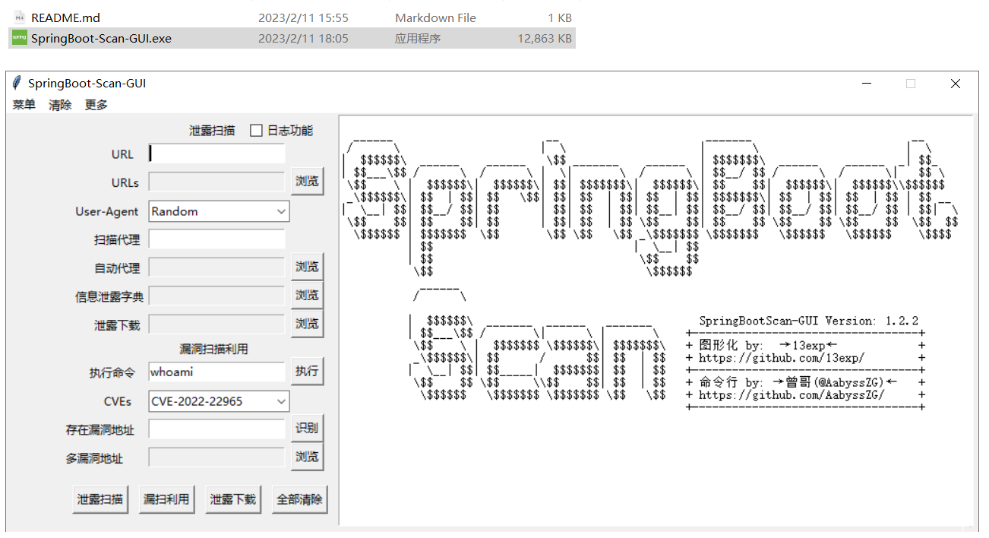Click the date 2023/2/11 18:05
The image size is (989, 538).
click(303, 38)
